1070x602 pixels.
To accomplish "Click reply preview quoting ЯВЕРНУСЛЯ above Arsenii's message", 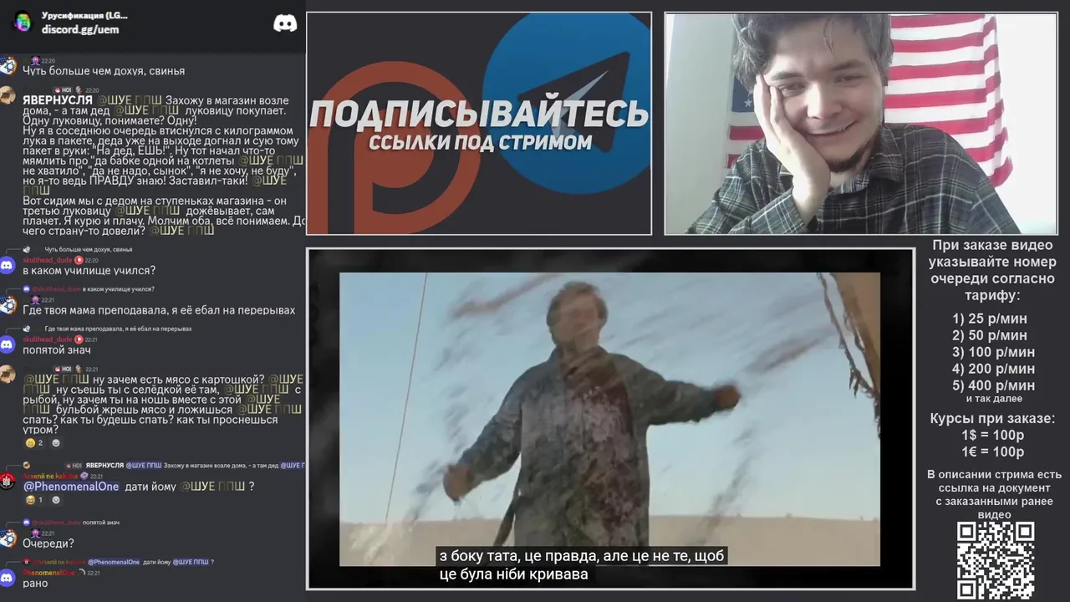I will click(x=163, y=465).
